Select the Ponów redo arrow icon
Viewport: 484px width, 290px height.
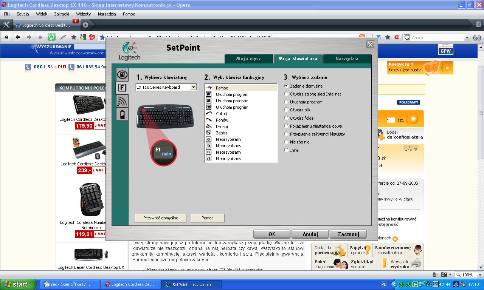[208, 120]
